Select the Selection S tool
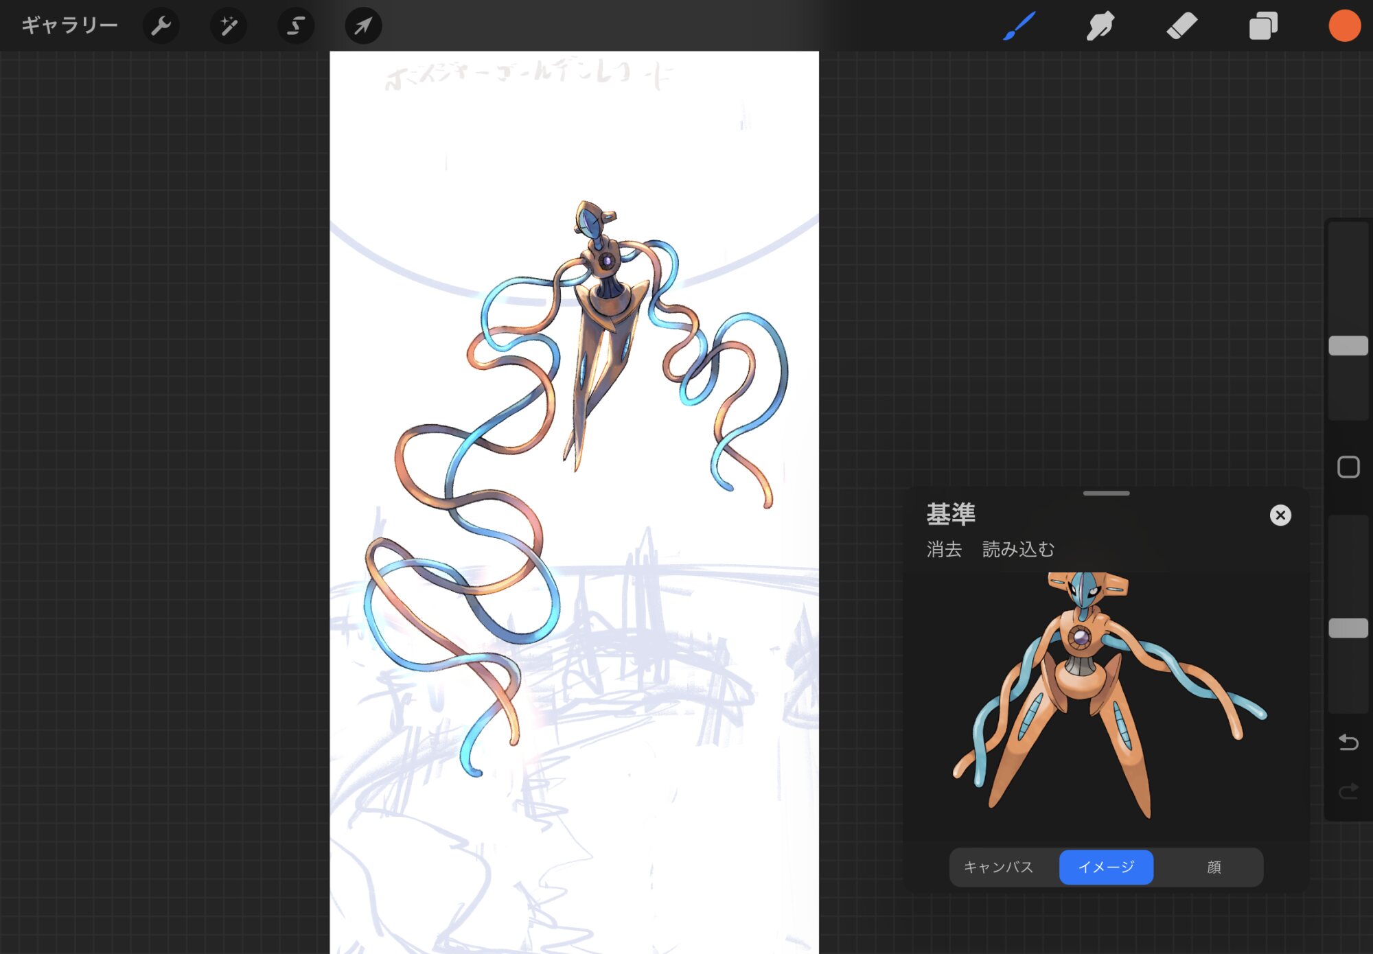This screenshot has height=954, width=1373. coord(295,26)
